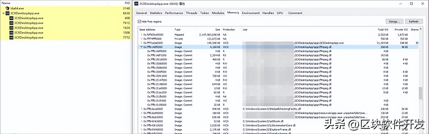Switch to the Threads tab

coord(191,13)
